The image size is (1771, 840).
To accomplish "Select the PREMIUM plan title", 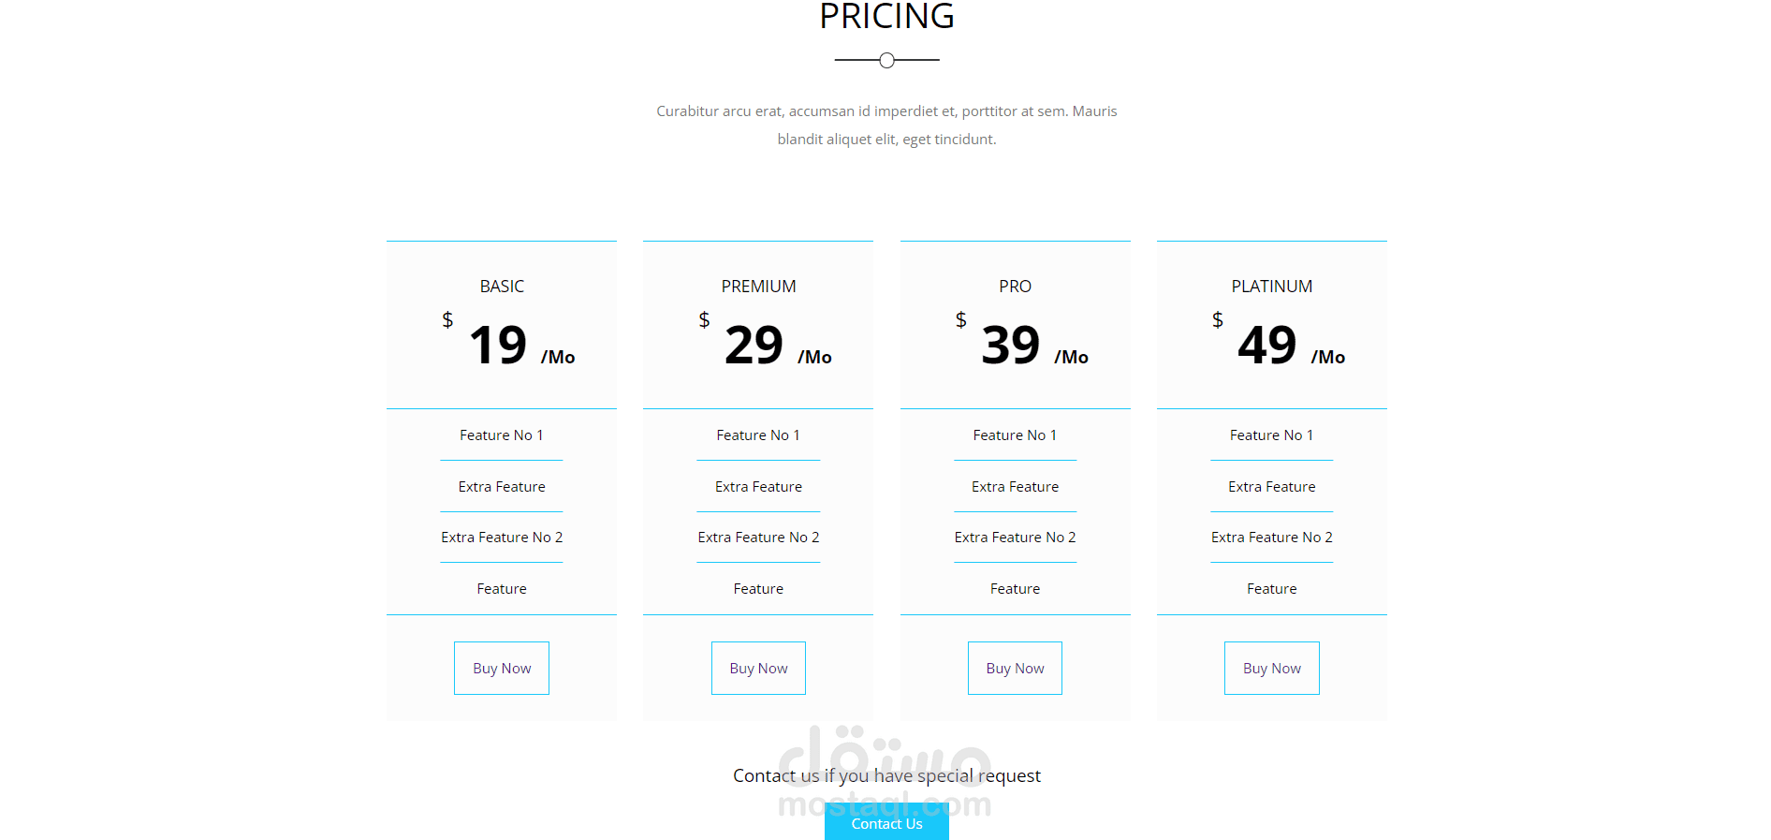I will point(758,287).
